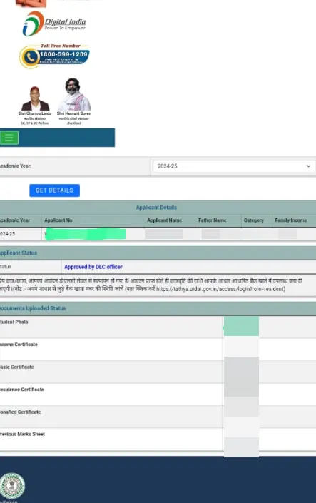316x503 pixels.
Task: Click the Residence Certificate row label
Action: pyautogui.click(x=22, y=390)
